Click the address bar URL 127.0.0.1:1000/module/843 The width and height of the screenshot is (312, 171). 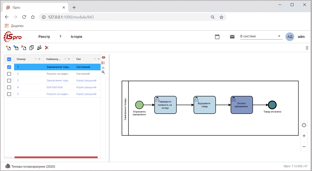71,17
